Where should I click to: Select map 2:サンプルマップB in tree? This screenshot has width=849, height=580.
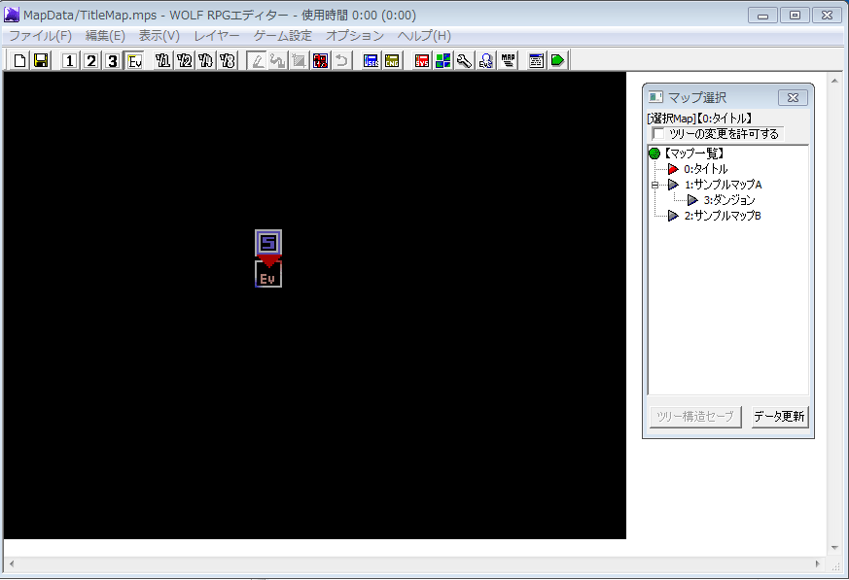(x=723, y=216)
